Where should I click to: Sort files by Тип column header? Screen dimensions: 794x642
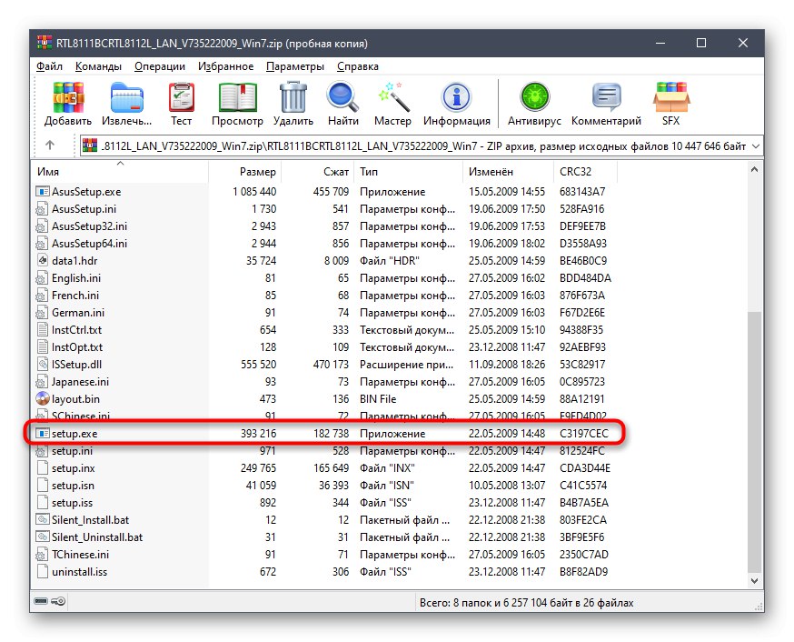(x=409, y=171)
